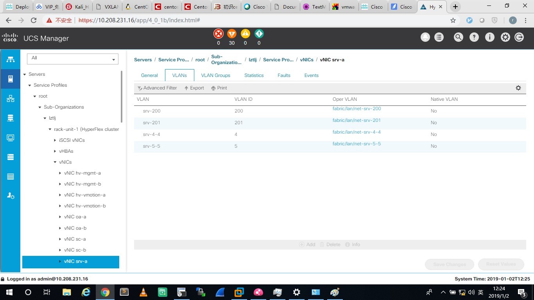534x300 pixels.
Task: Open VLC from the taskbar
Action: click(x=143, y=292)
